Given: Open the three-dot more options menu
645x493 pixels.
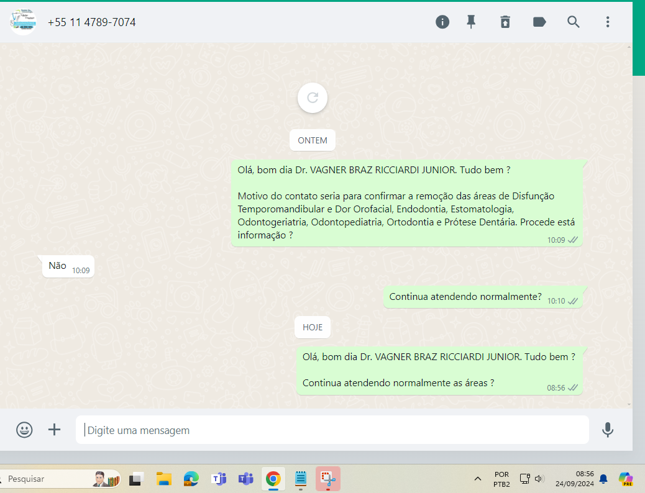Looking at the screenshot, I should click(x=608, y=22).
